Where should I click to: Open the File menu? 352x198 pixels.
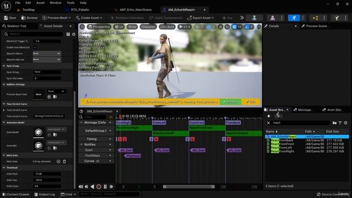click(x=18, y=3)
